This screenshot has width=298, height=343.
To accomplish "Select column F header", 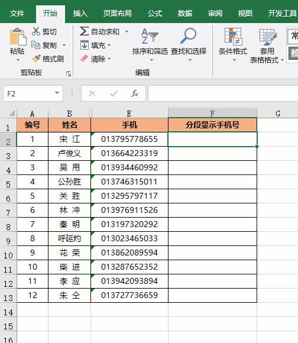I will tap(212, 114).
